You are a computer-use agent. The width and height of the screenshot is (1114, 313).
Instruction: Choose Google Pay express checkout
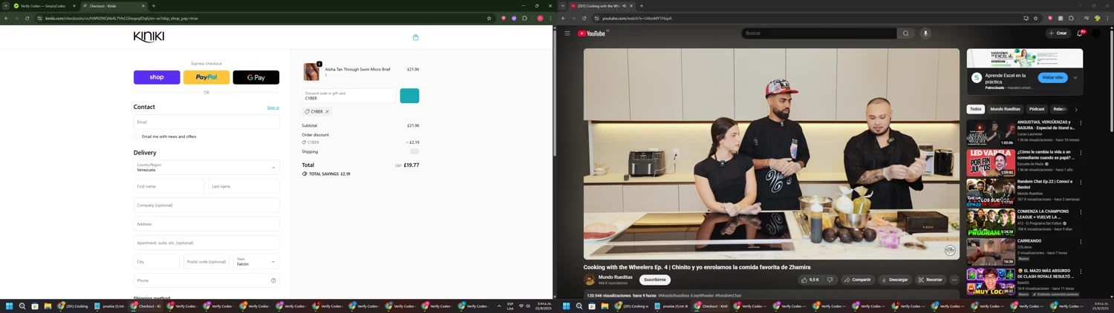point(256,77)
